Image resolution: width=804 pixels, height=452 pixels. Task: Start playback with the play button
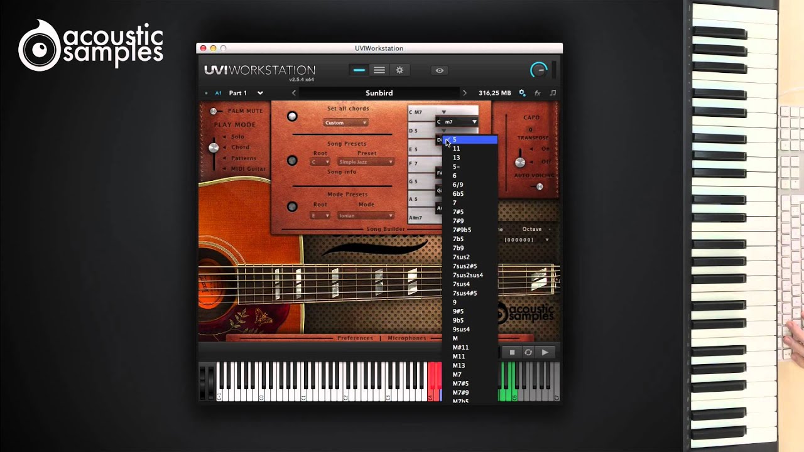[x=545, y=352]
